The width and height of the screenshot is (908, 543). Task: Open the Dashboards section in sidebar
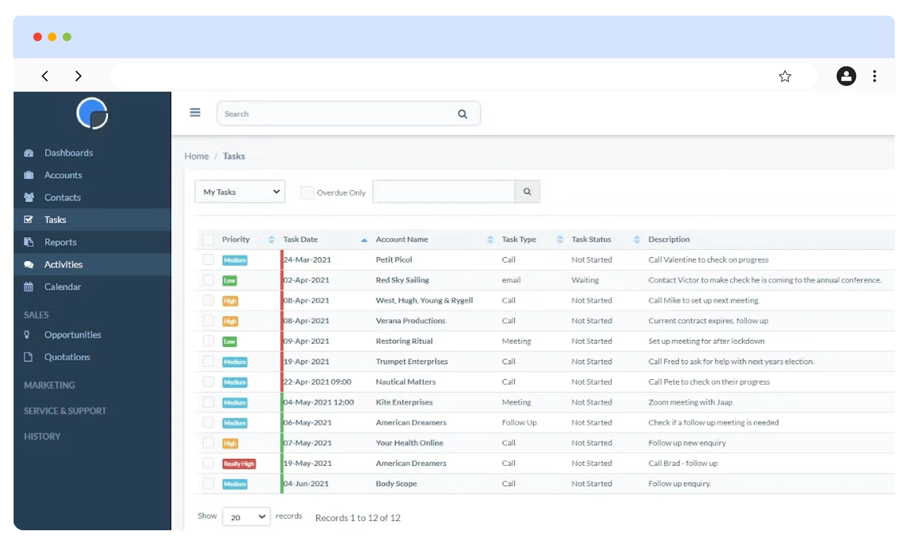tap(68, 153)
